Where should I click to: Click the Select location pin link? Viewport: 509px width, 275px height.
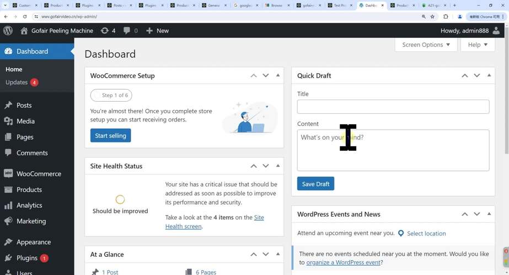(422, 233)
